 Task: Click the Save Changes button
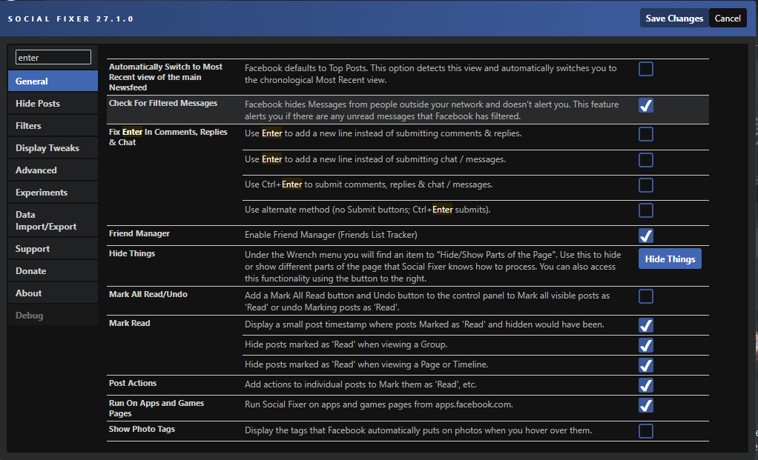pyautogui.click(x=673, y=18)
